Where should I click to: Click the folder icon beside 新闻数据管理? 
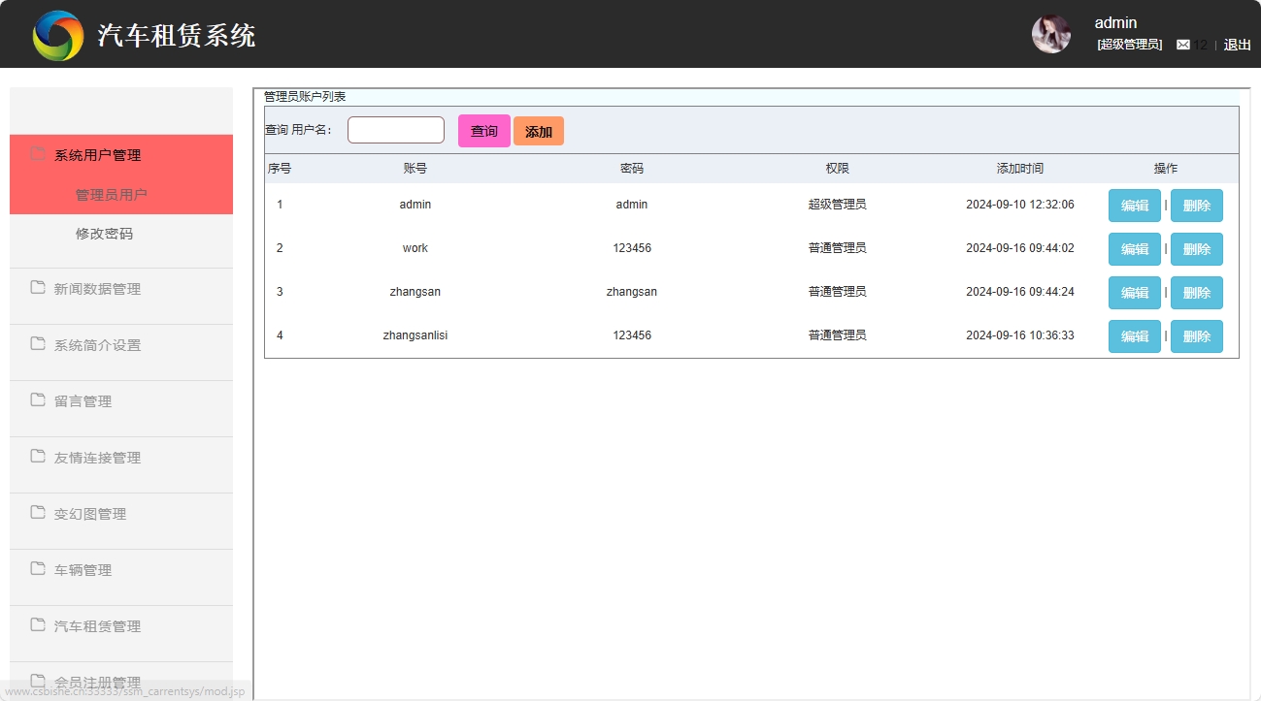pos(38,288)
